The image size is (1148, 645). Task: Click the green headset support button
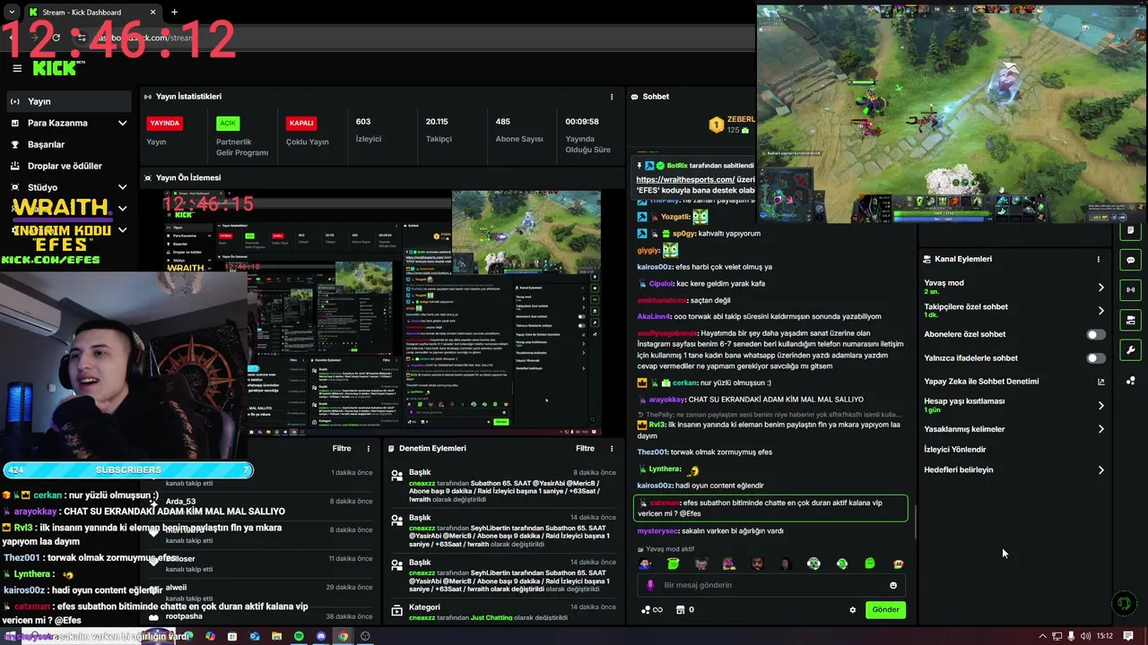(1124, 604)
